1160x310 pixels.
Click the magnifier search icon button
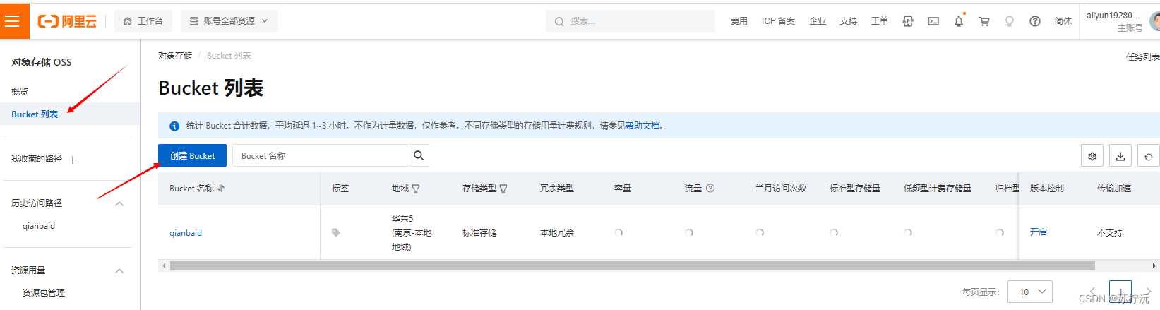pos(419,155)
